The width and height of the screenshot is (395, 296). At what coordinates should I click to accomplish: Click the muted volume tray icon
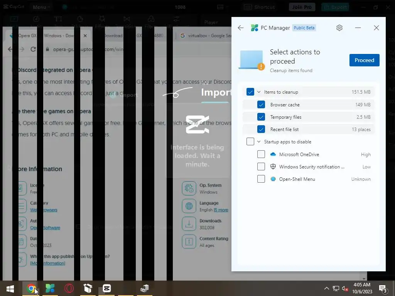point(345,288)
